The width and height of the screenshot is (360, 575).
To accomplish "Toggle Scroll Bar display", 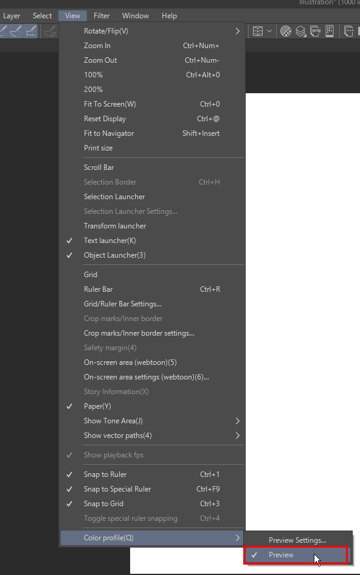I will click(x=153, y=168).
